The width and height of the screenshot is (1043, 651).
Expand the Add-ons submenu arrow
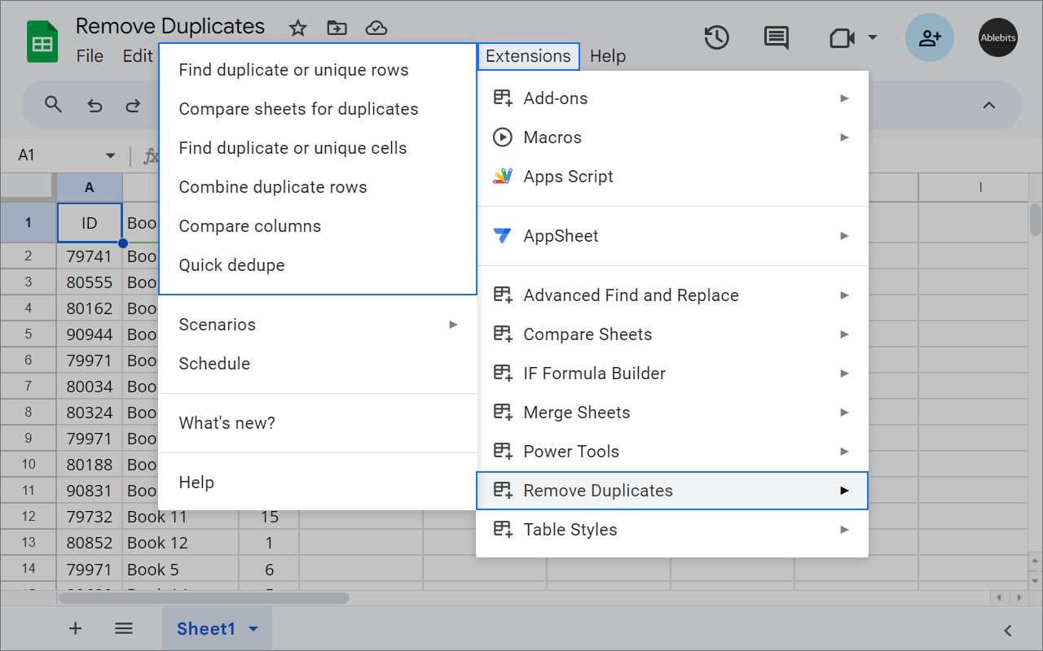[x=844, y=98]
